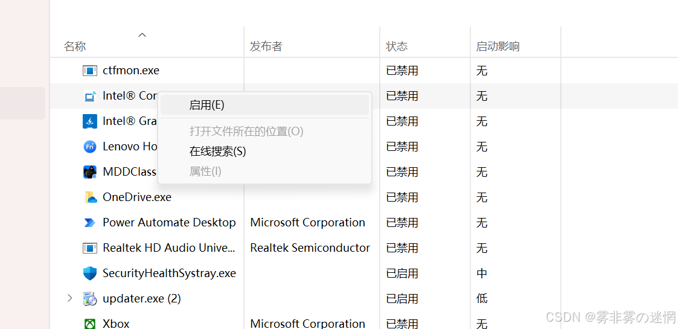Image resolution: width=678 pixels, height=329 pixels.
Task: Click the MDDClass black cat icon
Action: point(90,172)
